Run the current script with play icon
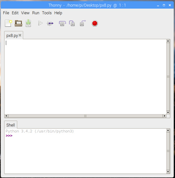The width and height of the screenshot is (175, 178). click(x=40, y=23)
